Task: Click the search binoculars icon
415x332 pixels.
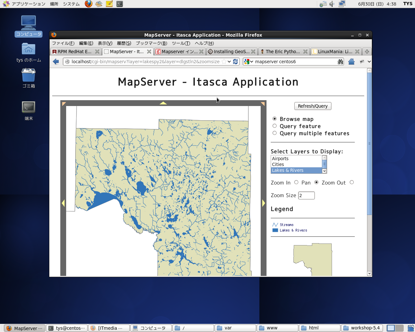Action: tap(340, 62)
